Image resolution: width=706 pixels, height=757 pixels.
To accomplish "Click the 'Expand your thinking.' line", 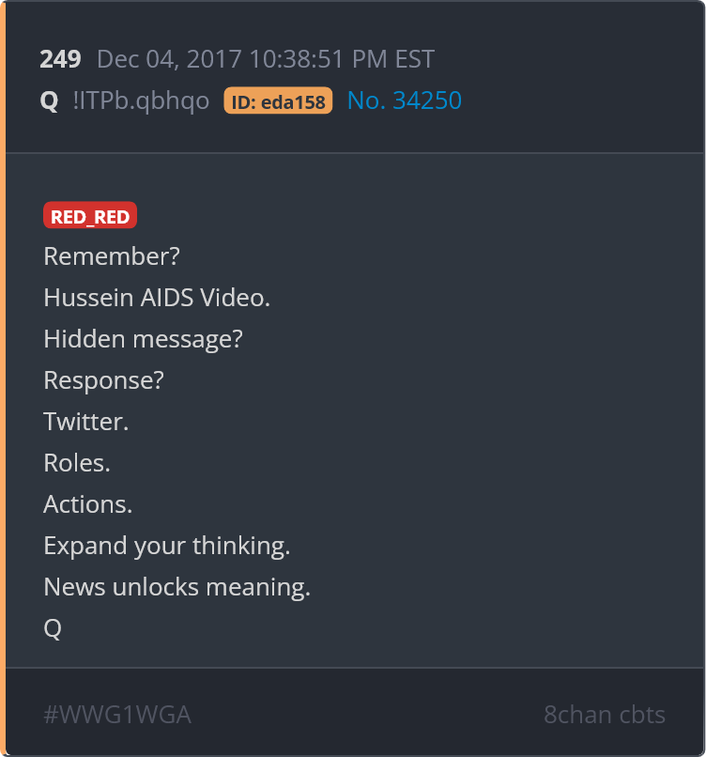I will tap(167, 546).
